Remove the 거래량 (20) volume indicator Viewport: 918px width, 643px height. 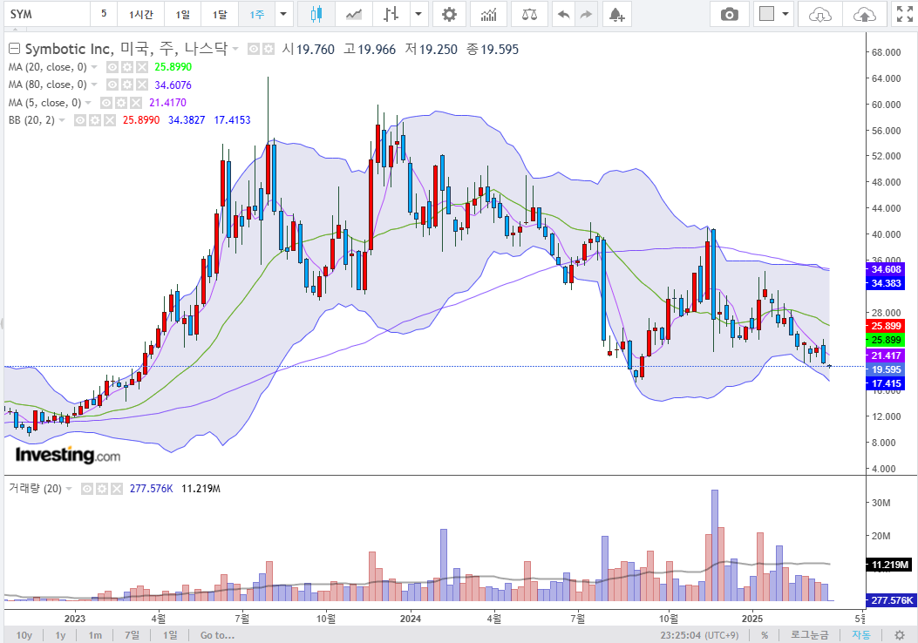pos(117,489)
